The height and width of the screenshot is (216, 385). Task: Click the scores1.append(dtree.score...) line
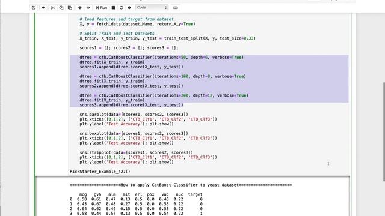131,67
